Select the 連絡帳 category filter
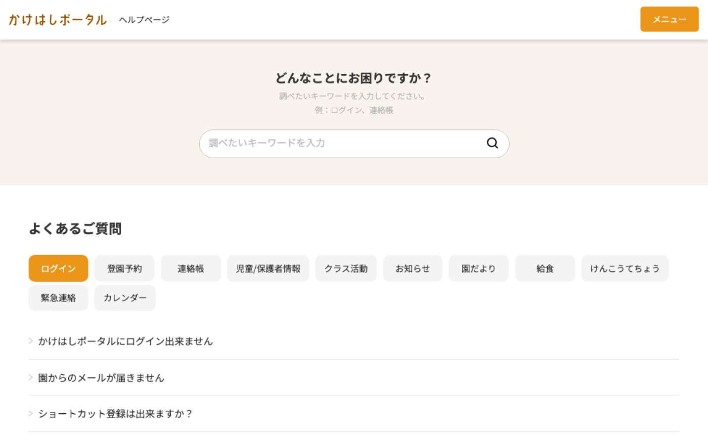Image resolution: width=708 pixels, height=435 pixels. coord(190,268)
